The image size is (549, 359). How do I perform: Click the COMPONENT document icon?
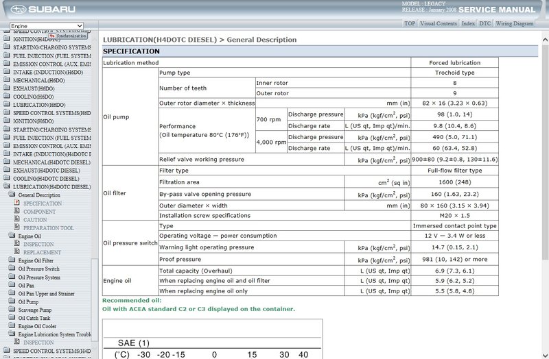click(16, 211)
